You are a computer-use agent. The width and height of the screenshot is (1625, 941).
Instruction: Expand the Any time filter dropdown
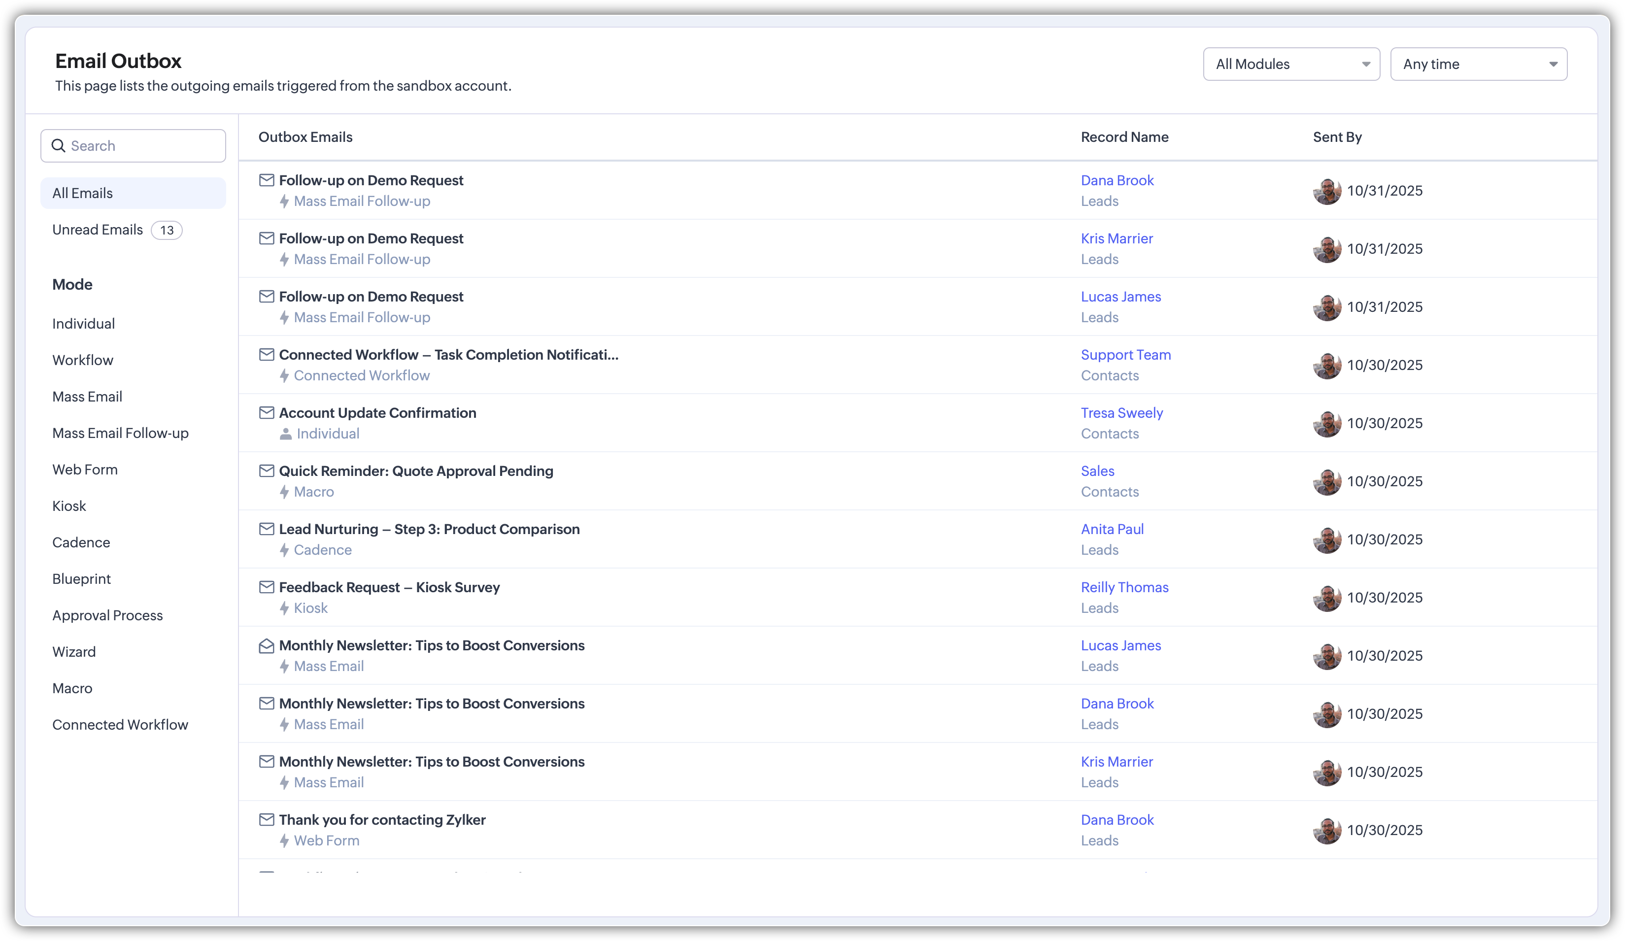(1478, 64)
